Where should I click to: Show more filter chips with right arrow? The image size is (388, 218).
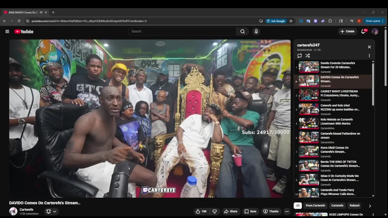click(x=370, y=206)
